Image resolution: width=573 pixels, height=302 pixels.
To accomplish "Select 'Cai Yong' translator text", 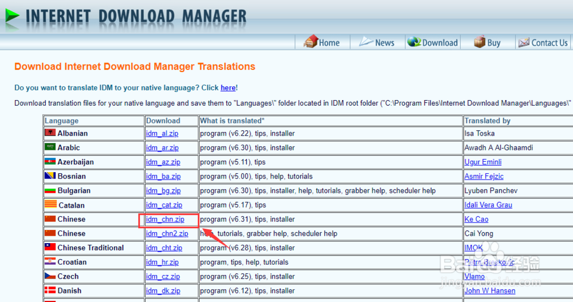I will [478, 233].
